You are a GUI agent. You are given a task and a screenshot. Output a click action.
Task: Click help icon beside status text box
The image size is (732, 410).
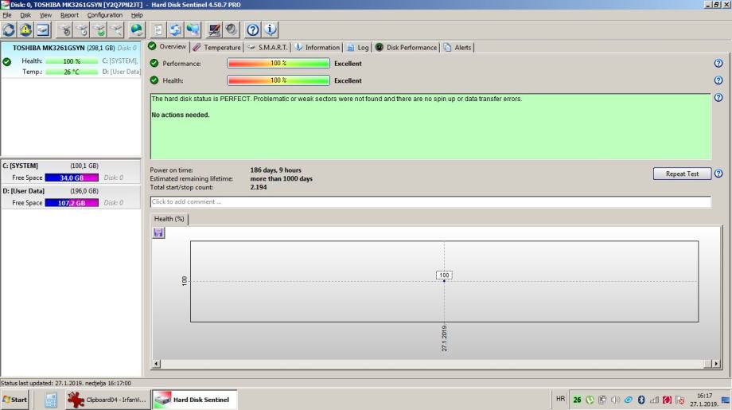coord(718,98)
